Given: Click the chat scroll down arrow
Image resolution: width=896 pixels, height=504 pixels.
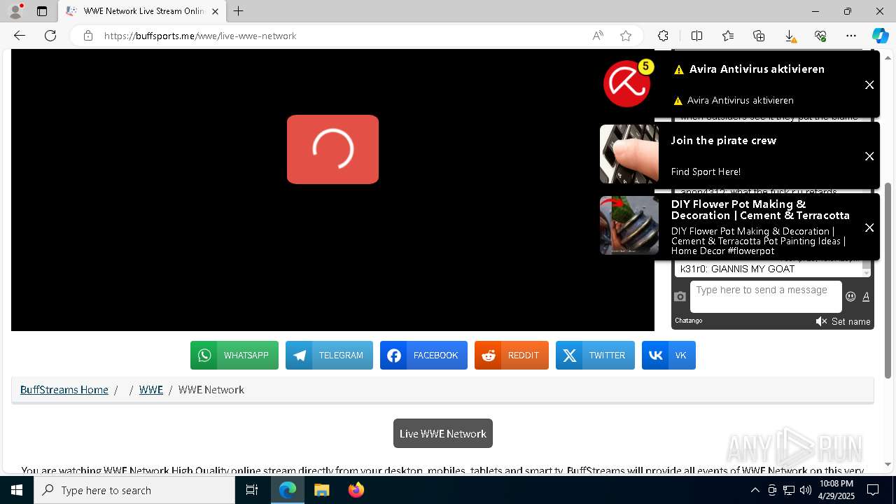Looking at the screenshot, I should tap(866, 273).
